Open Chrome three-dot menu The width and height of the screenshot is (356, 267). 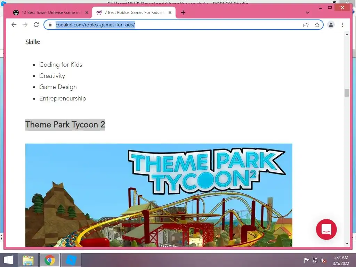pos(342,25)
